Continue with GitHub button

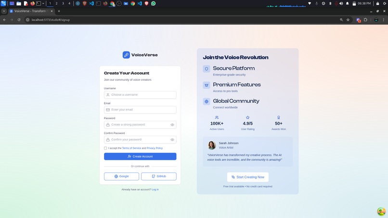(x=158, y=177)
